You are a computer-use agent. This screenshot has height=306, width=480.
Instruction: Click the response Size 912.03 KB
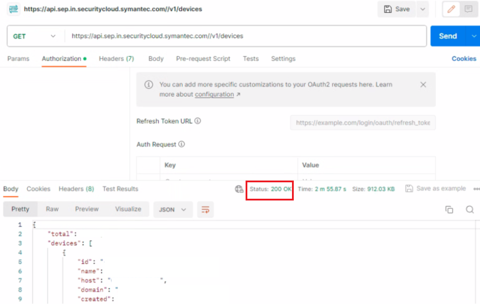[x=373, y=189]
